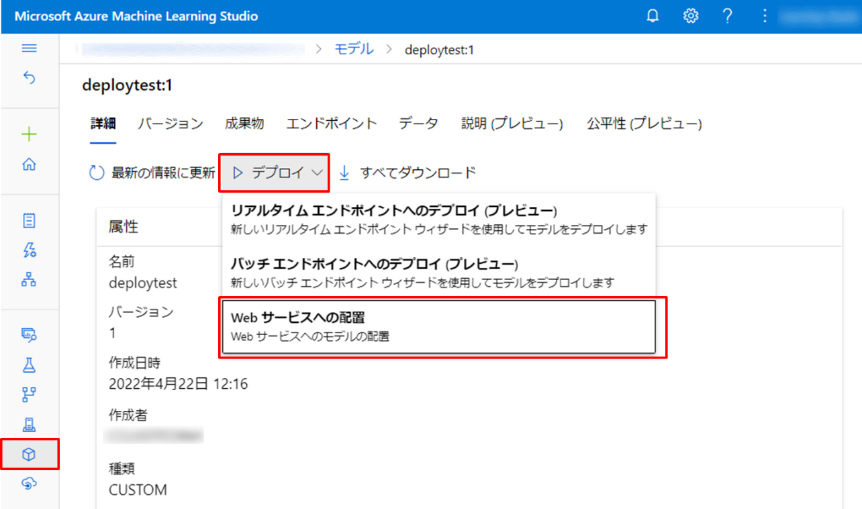Select Web サービスへの配置 option

(x=438, y=327)
